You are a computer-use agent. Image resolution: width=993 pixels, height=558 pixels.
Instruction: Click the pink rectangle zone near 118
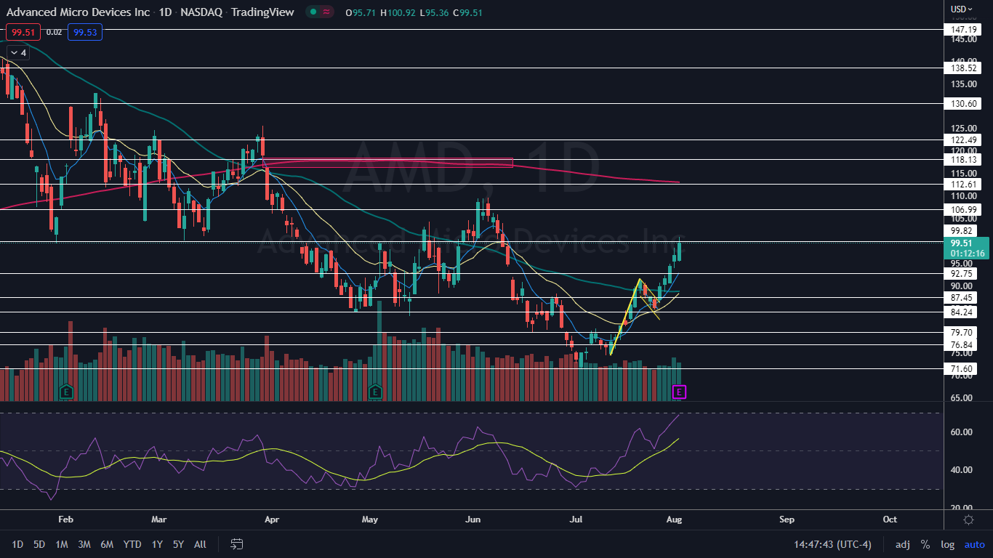click(x=389, y=163)
